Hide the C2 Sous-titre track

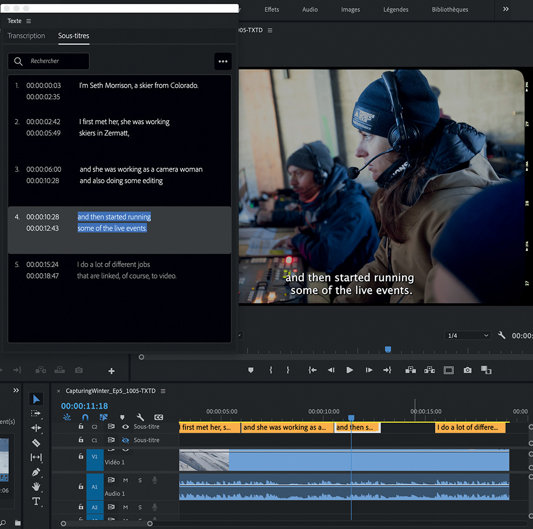pos(125,427)
